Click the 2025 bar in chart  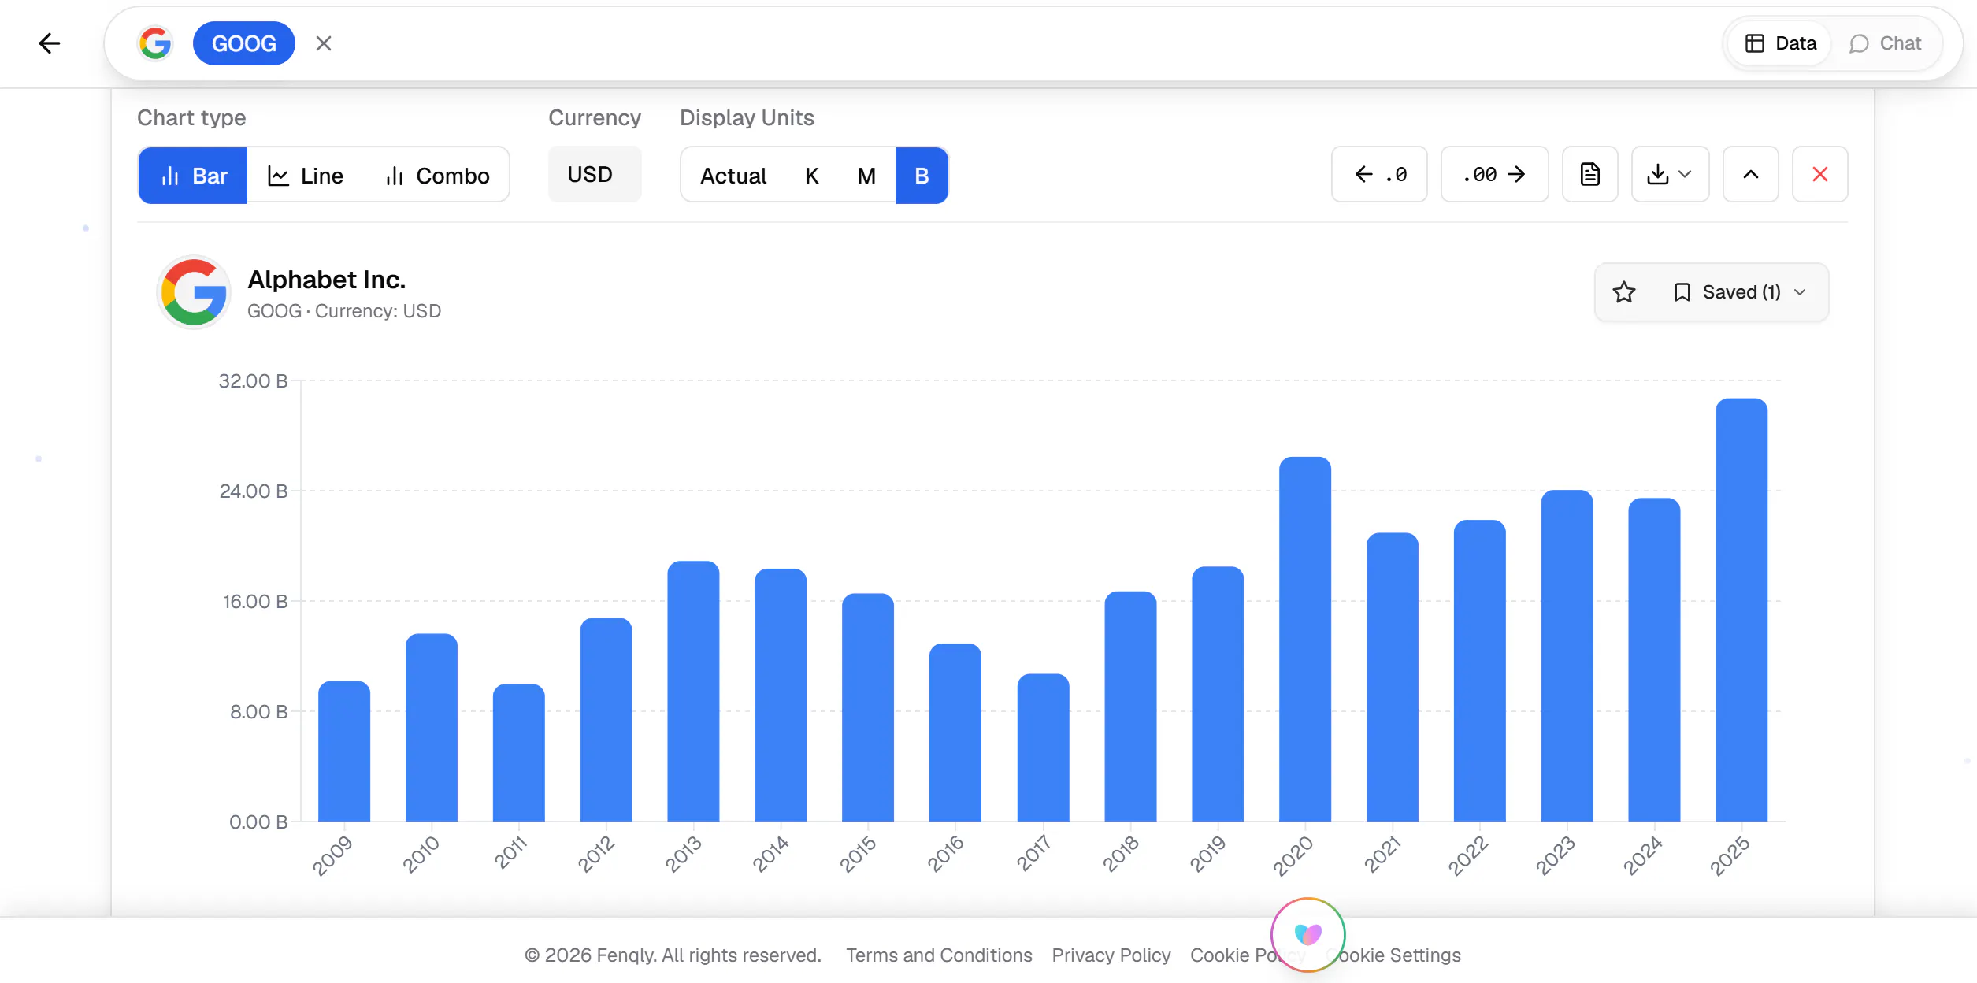[1741, 610]
